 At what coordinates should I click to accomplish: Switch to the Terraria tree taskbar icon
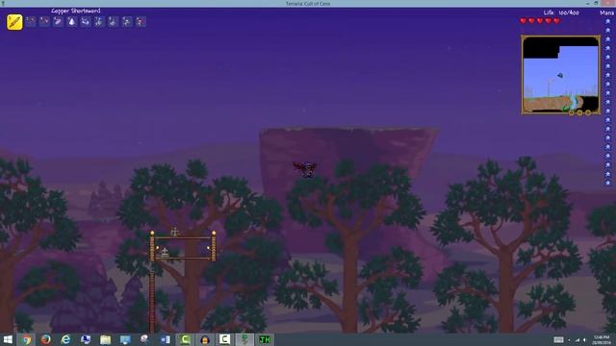[x=244, y=339]
